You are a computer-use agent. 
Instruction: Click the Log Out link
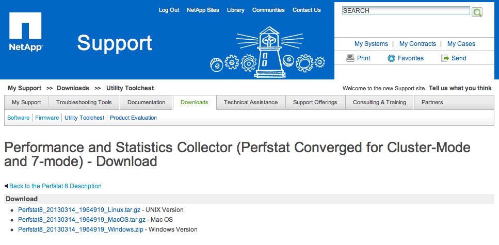point(169,10)
